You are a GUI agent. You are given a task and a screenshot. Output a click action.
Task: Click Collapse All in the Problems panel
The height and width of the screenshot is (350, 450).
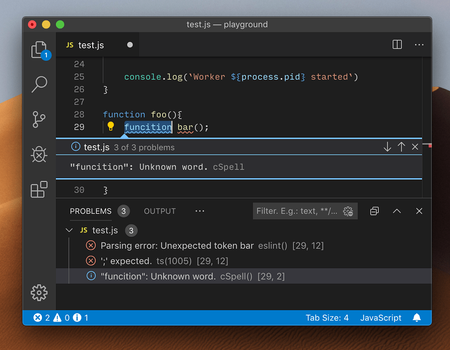(374, 211)
